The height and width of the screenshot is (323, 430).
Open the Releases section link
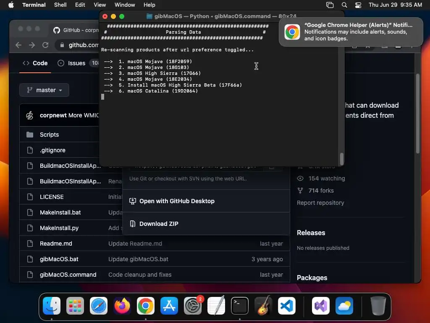coord(311,233)
